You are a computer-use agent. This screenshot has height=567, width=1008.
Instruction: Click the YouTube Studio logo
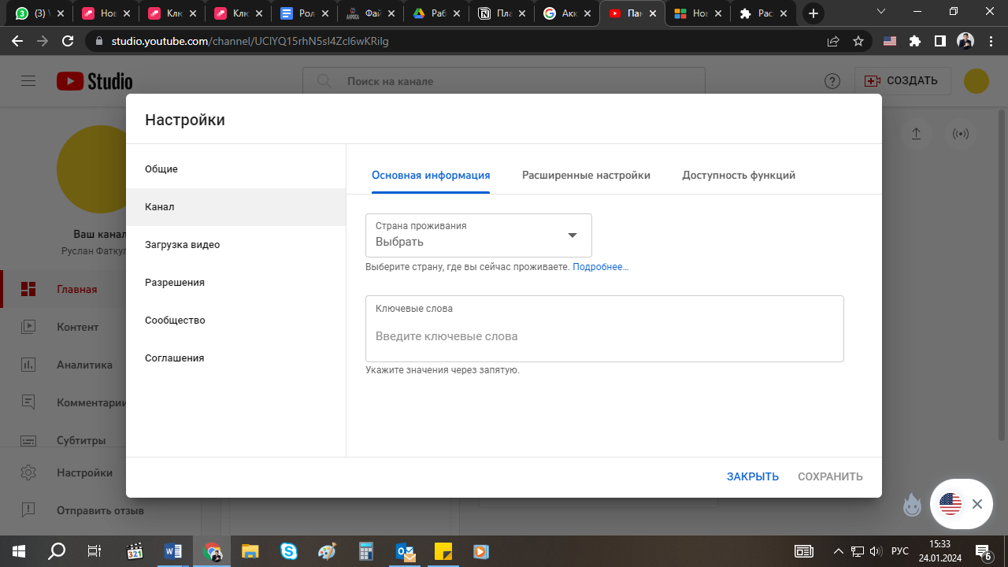94,81
